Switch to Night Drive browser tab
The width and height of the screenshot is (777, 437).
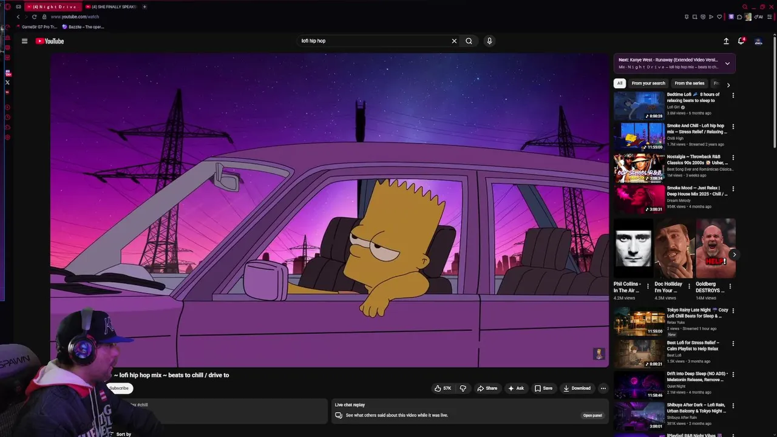tap(53, 7)
